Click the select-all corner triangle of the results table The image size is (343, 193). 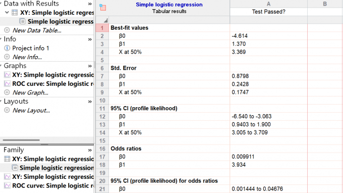pos(105,21)
